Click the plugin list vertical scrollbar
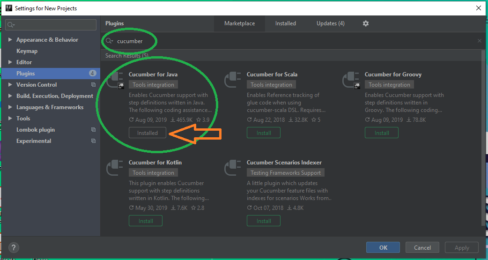The width and height of the screenshot is (488, 260). click(x=483, y=137)
